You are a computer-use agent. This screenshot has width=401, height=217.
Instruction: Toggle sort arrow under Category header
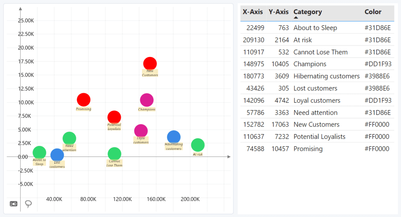(x=296, y=18)
